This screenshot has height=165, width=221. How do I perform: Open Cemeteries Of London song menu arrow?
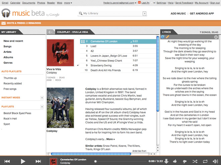(131, 42)
